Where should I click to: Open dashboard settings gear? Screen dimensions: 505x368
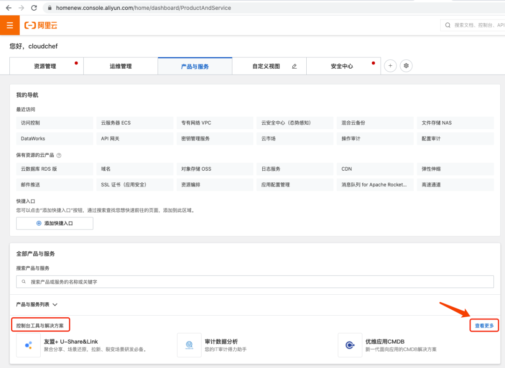406,66
